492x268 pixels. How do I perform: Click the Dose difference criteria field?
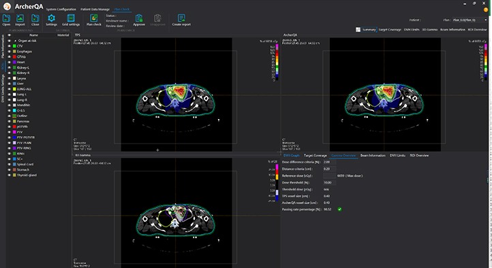coord(329,162)
